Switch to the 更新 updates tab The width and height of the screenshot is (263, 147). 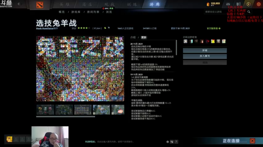click(144, 37)
